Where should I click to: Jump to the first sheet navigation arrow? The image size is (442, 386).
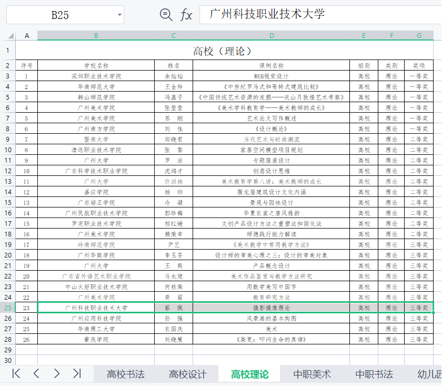[x=15, y=373]
